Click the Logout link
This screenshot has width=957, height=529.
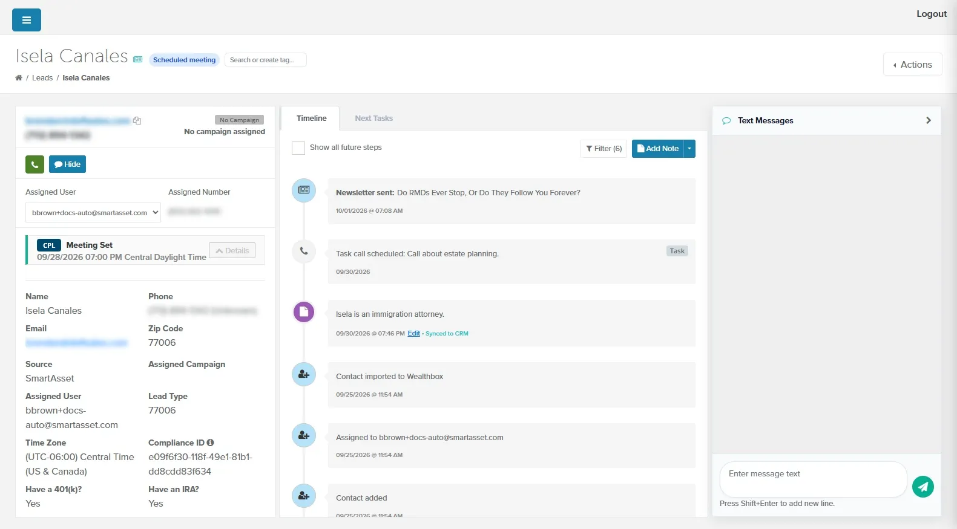coord(932,14)
